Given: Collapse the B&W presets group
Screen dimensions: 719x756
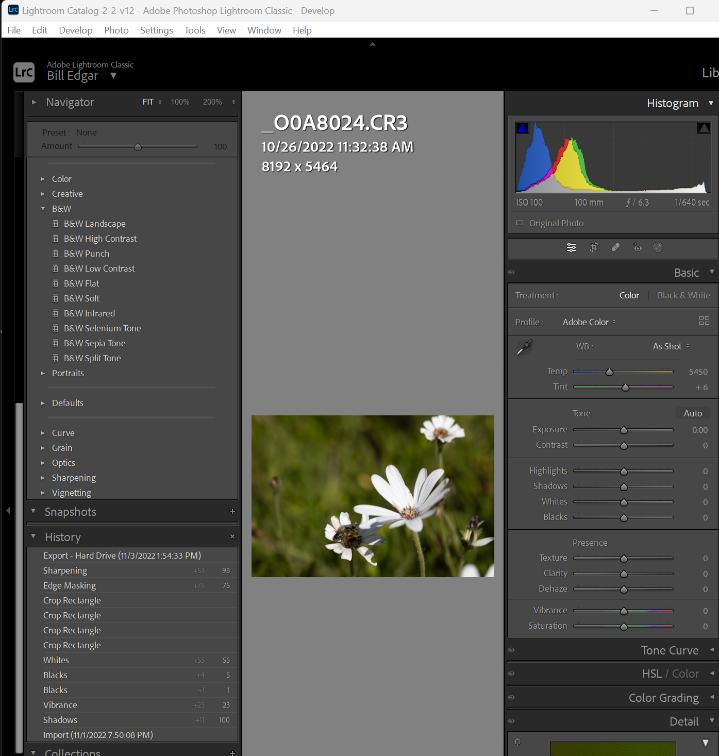Looking at the screenshot, I should [43, 209].
